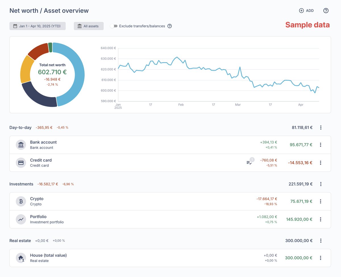Click the Portfolio trend-line icon

tap(21, 219)
